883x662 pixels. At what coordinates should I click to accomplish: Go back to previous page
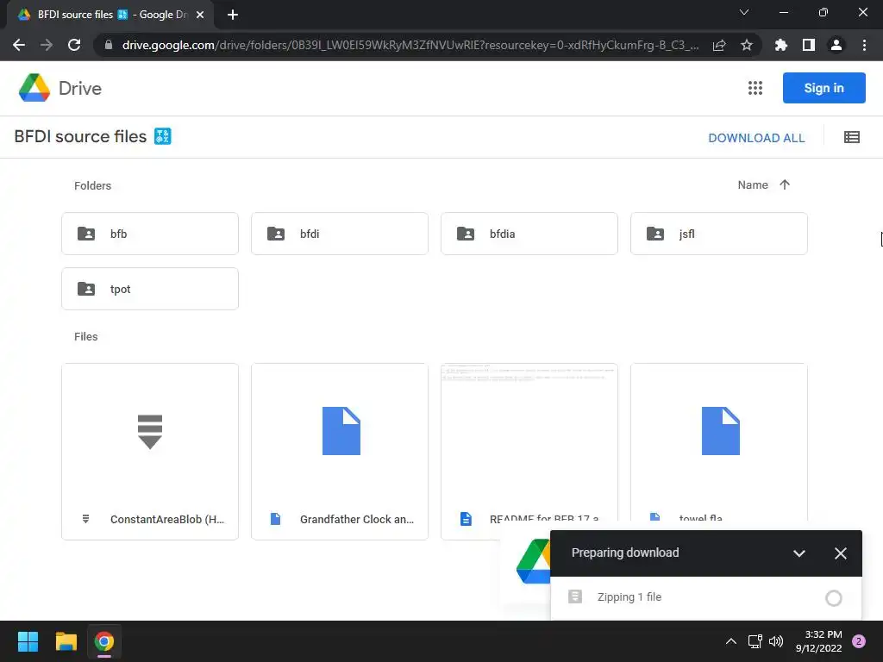point(19,45)
